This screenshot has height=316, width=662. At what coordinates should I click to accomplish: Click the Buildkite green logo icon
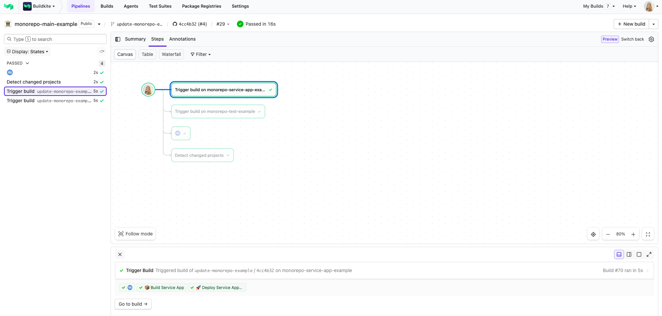pyautogui.click(x=9, y=6)
